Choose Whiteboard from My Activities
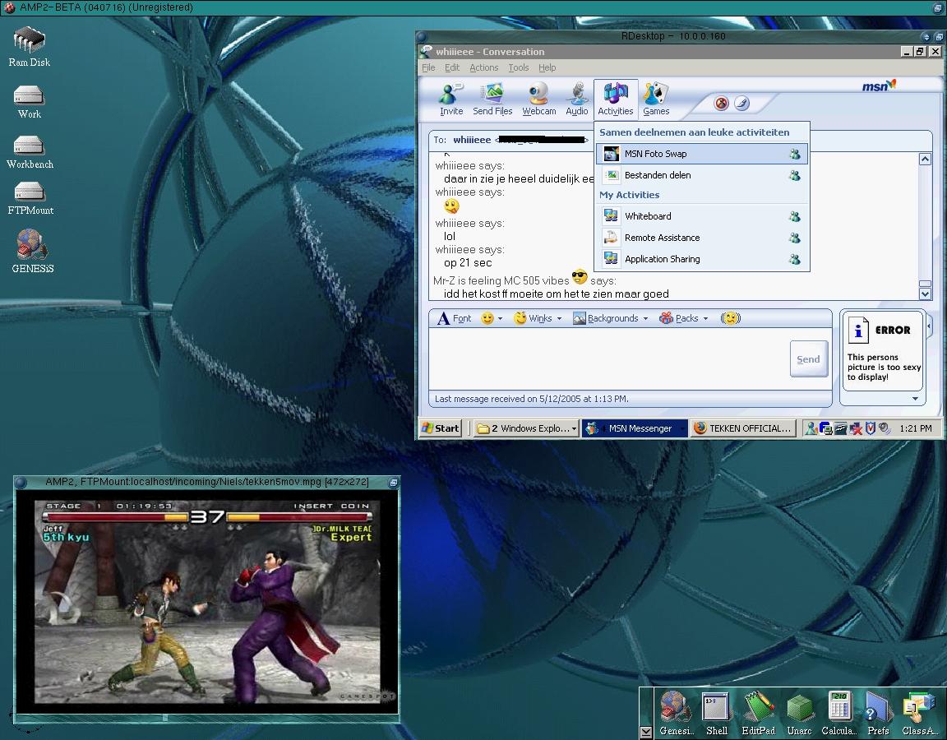 click(x=702, y=216)
